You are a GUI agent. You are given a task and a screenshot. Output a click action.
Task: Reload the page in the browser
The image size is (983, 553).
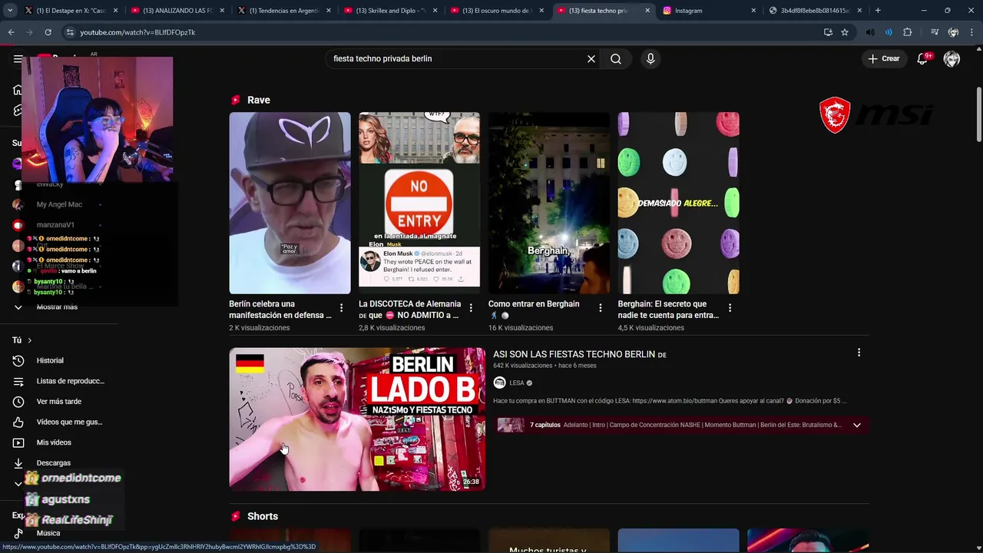coord(48,32)
